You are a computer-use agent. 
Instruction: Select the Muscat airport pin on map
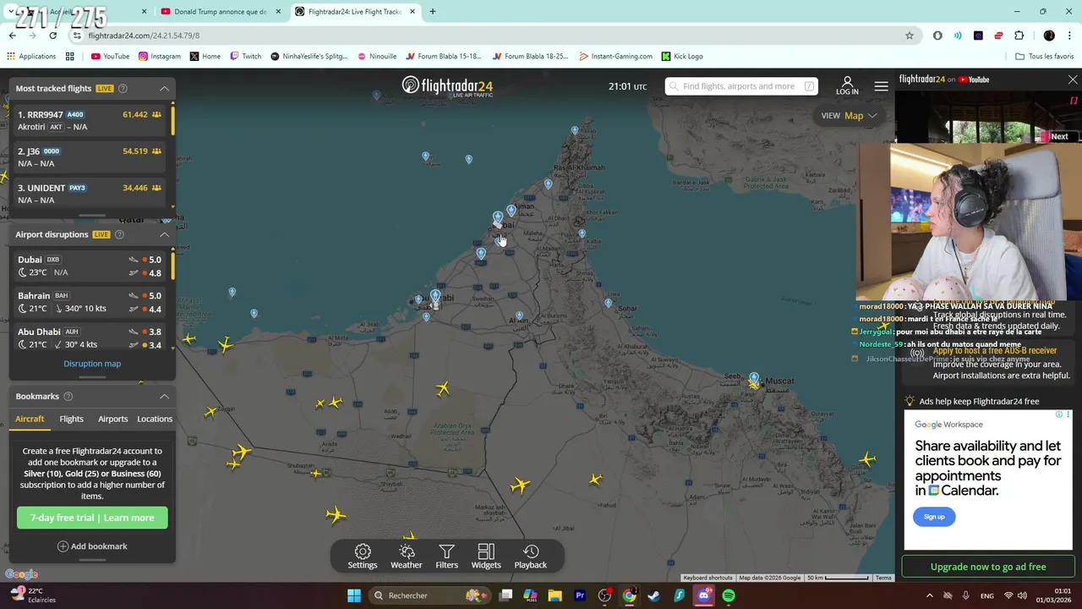[x=754, y=378]
